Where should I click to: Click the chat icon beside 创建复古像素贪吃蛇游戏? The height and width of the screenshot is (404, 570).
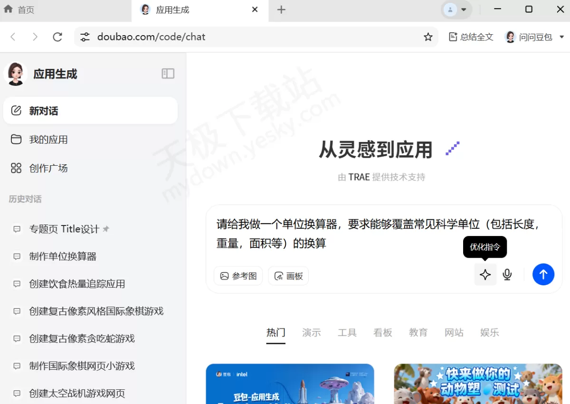17,338
